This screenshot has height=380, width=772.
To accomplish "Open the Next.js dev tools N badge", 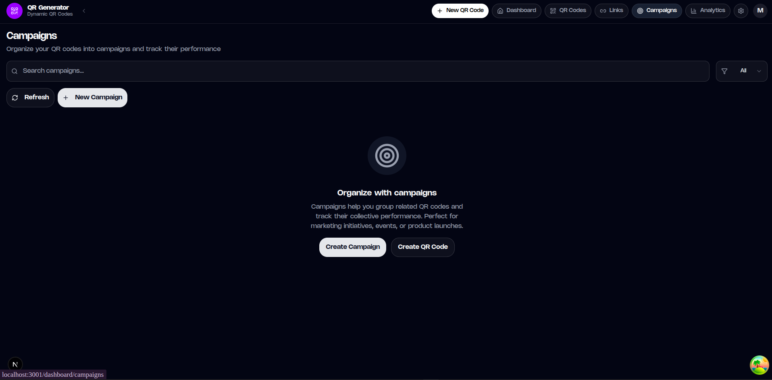I will click(x=15, y=364).
